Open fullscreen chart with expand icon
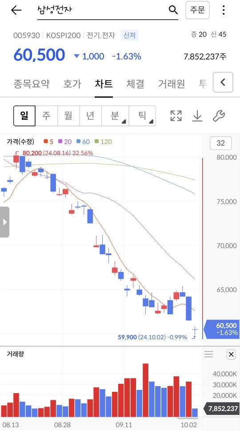 pyautogui.click(x=176, y=116)
